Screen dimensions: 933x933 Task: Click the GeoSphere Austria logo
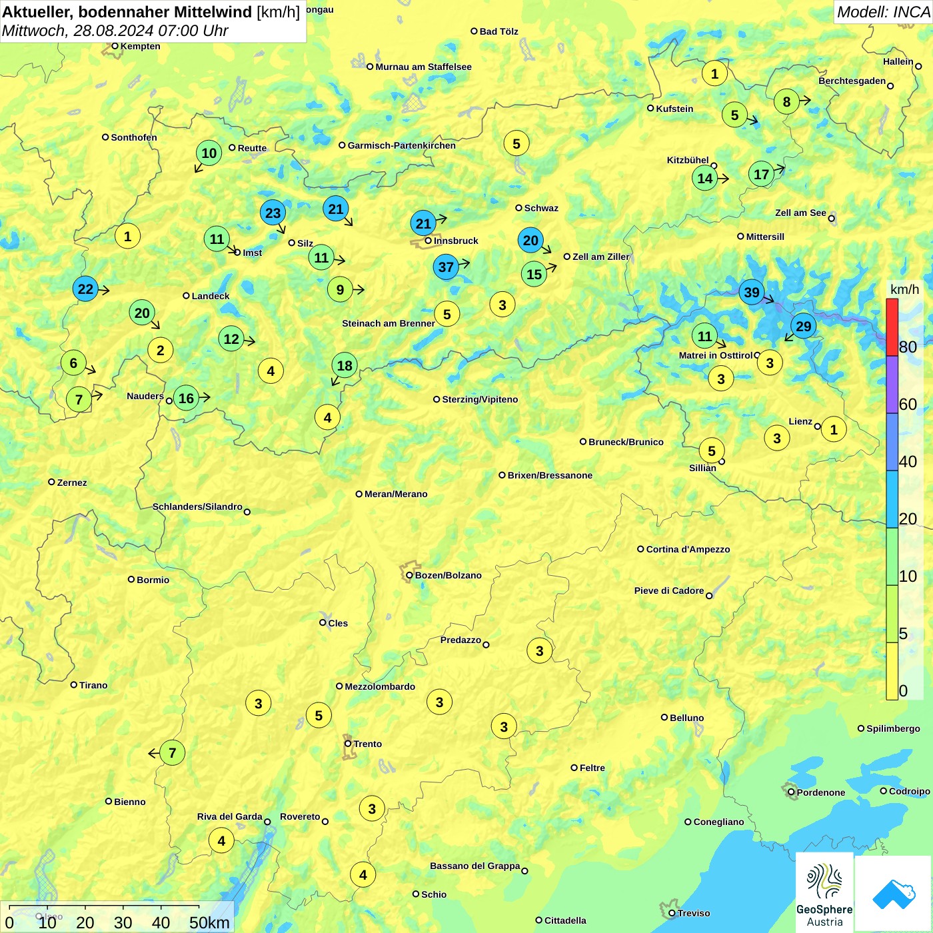coord(824,892)
